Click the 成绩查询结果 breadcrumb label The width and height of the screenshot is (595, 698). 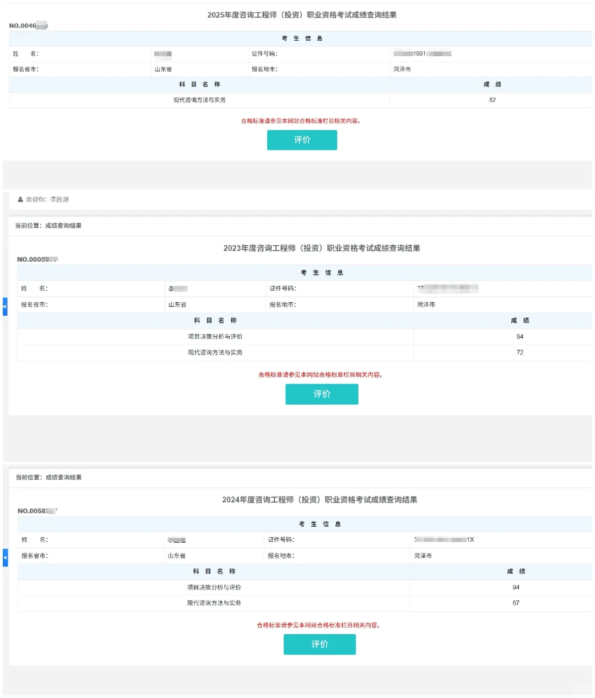[62, 225]
